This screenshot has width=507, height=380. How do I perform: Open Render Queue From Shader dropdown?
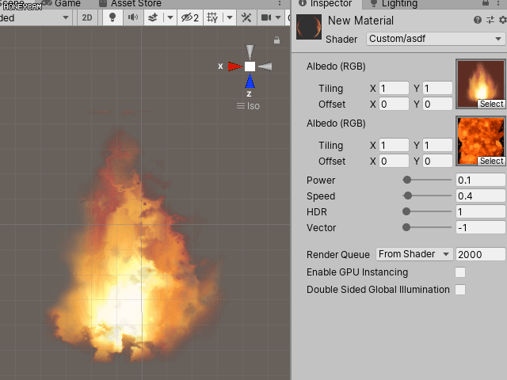414,254
